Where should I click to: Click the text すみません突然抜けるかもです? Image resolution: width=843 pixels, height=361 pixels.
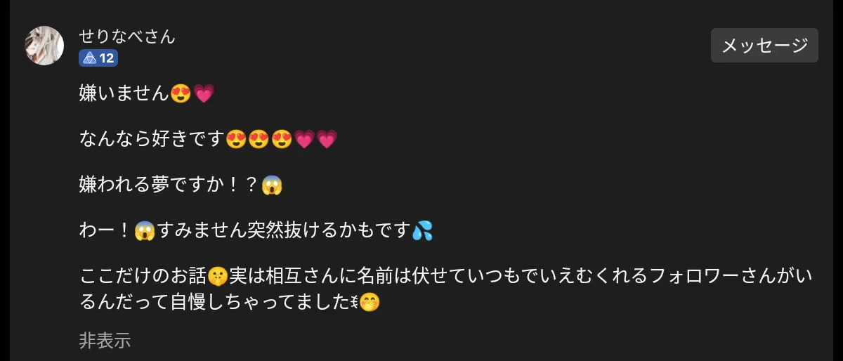(285, 231)
